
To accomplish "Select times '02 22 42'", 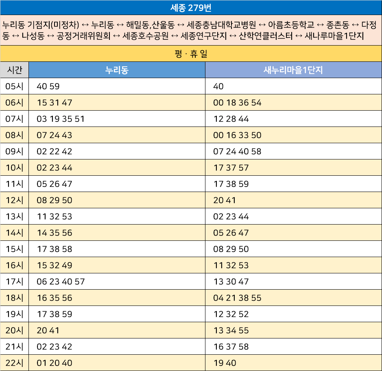I will click(x=55, y=151).
